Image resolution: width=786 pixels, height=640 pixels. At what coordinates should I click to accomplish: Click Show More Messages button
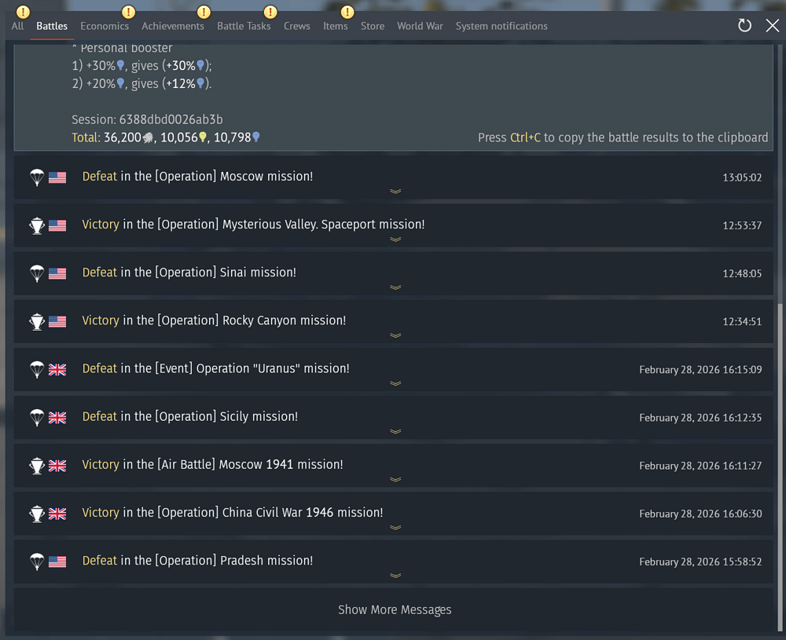click(395, 609)
